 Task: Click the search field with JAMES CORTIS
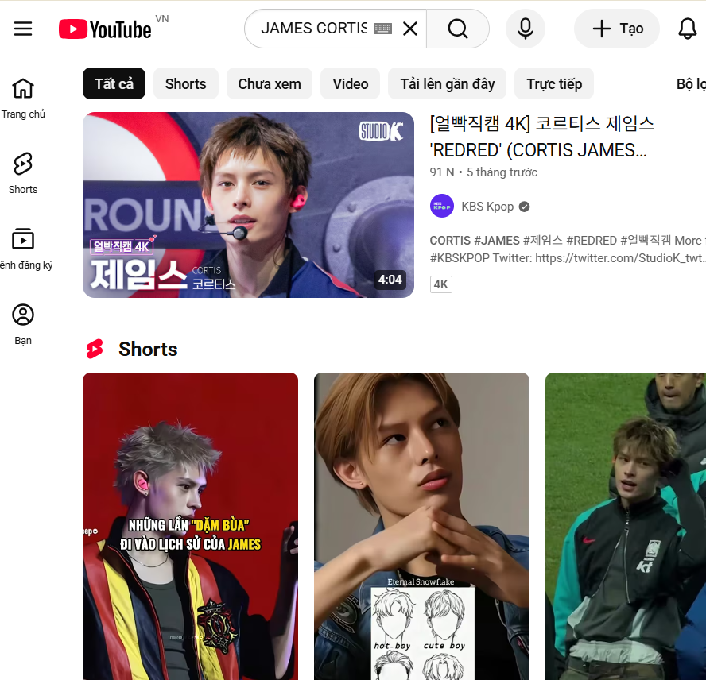314,29
